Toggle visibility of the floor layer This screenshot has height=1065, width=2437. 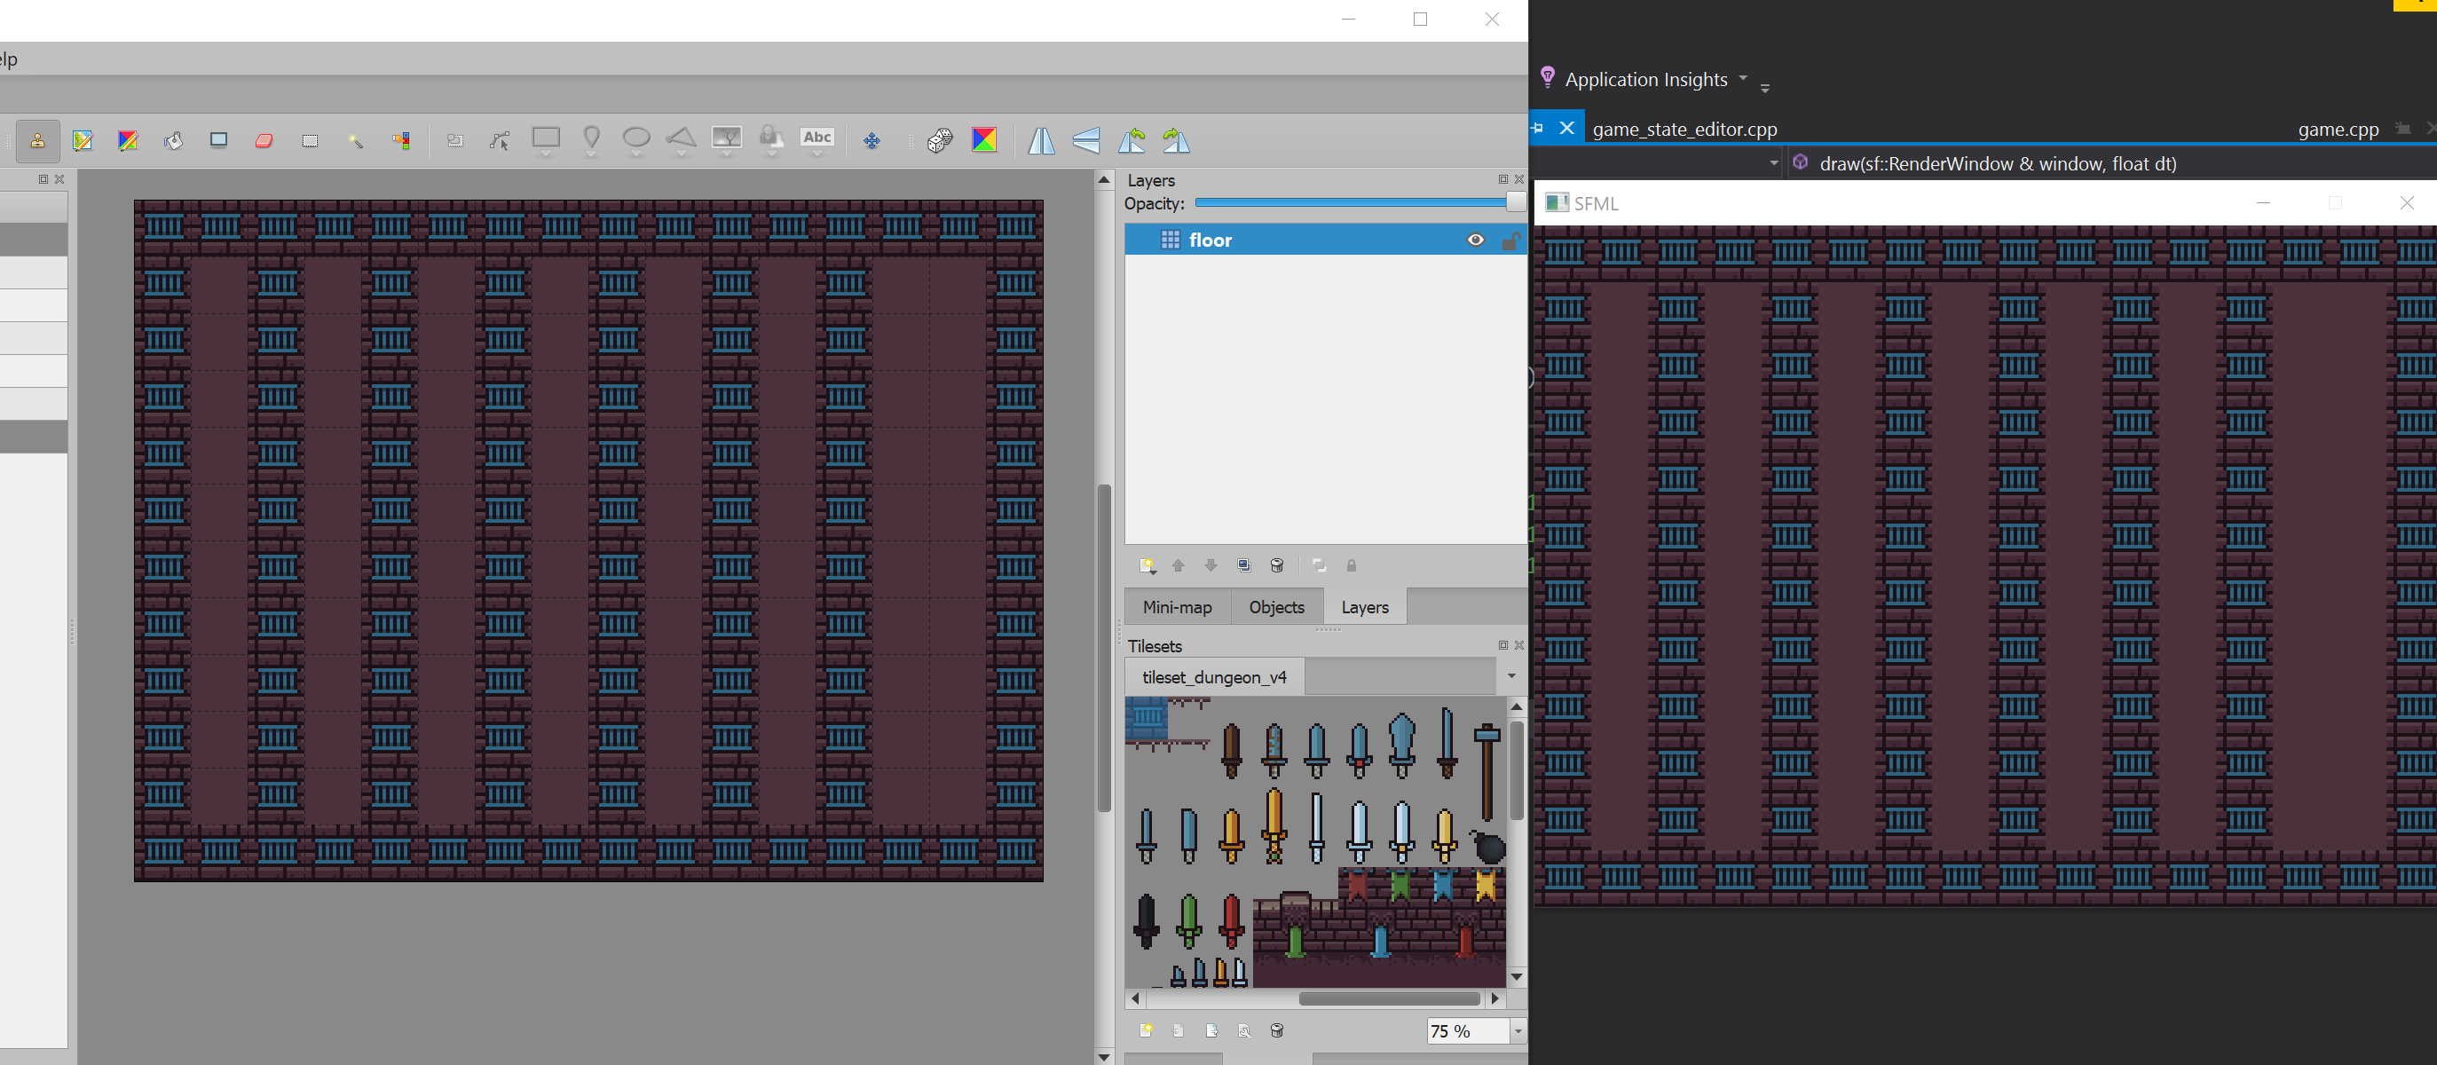point(1475,241)
